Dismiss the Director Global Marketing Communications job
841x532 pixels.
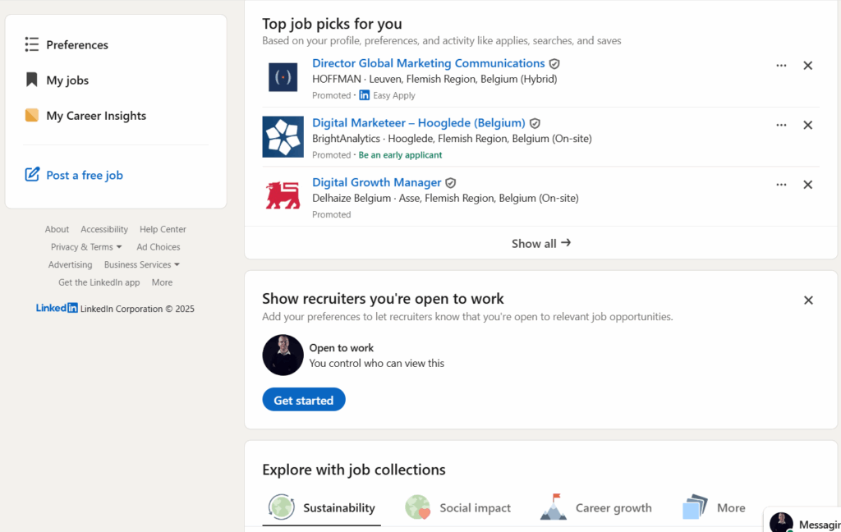[808, 66]
